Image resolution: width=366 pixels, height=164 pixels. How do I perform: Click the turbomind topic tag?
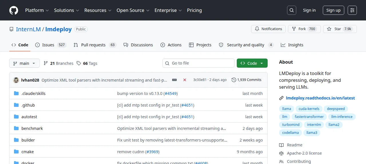pyautogui.click(x=291, y=125)
